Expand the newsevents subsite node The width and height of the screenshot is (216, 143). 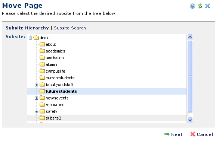(x=36, y=98)
